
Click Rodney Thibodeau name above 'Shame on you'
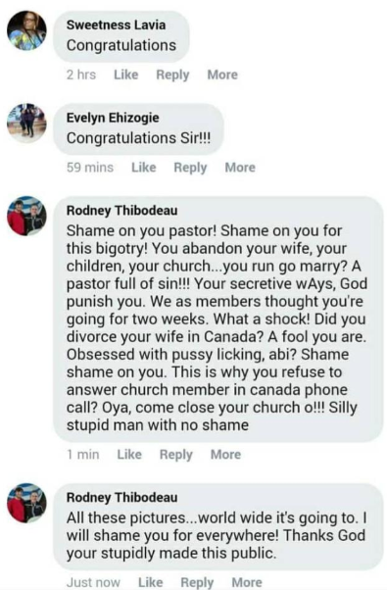point(121,211)
